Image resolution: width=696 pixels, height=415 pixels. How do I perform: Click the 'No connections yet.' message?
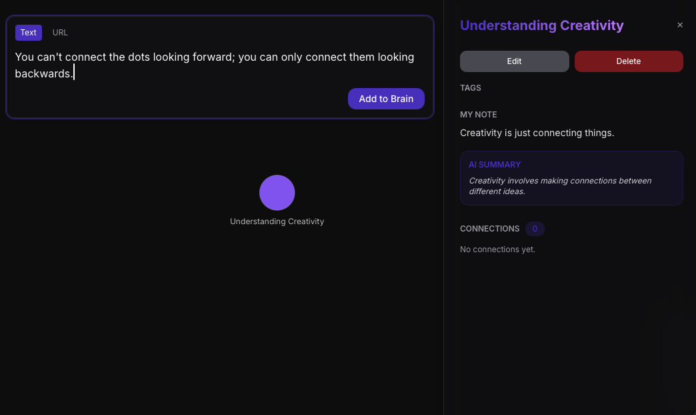(x=497, y=250)
